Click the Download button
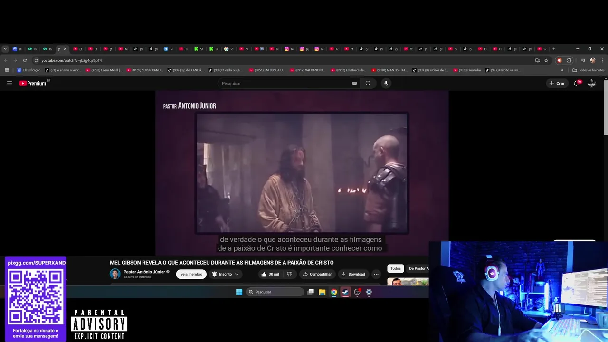Image resolution: width=608 pixels, height=342 pixels. click(x=353, y=274)
